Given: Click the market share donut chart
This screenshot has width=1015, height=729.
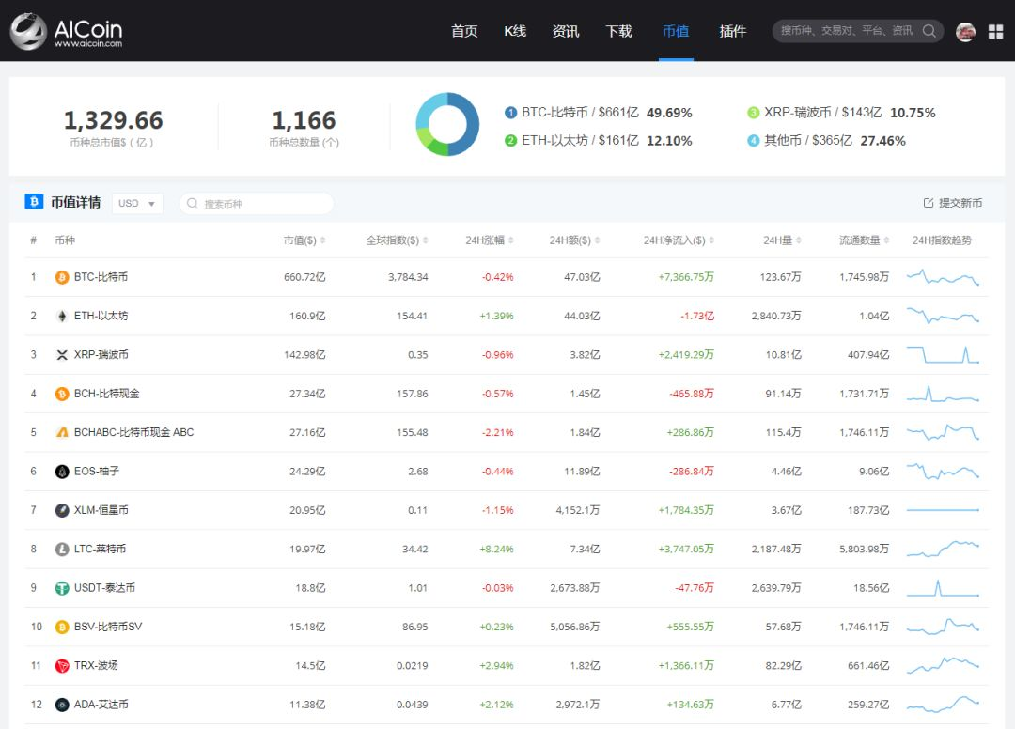Looking at the screenshot, I should (447, 124).
